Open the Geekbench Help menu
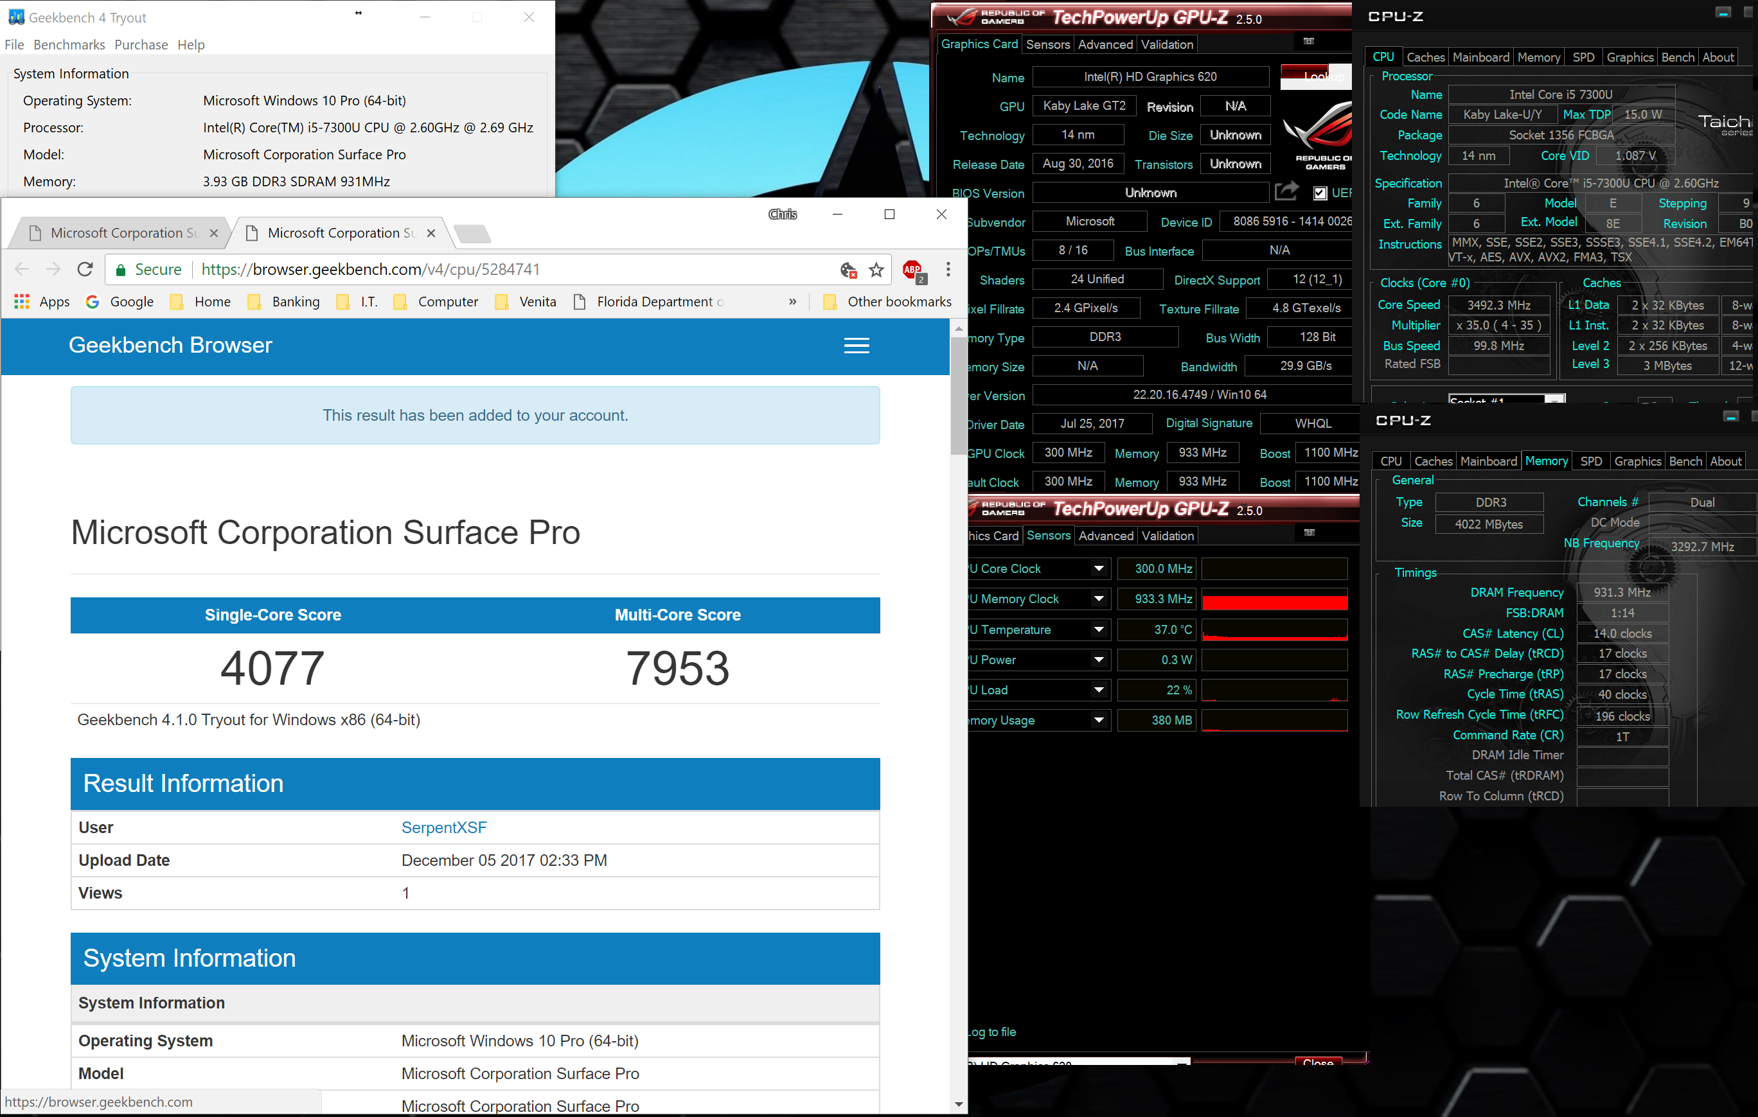Image resolution: width=1758 pixels, height=1117 pixels. (191, 44)
